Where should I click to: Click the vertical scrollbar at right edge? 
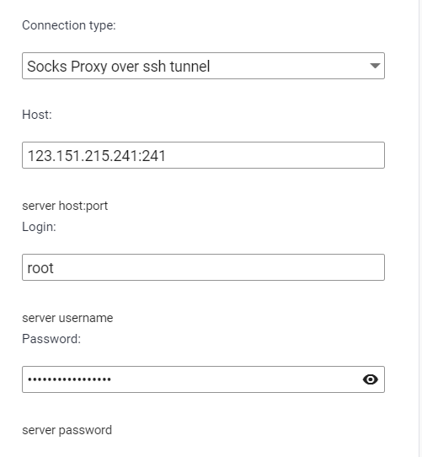pyautogui.click(x=420, y=228)
